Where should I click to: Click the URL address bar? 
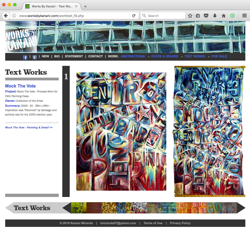(73, 16)
